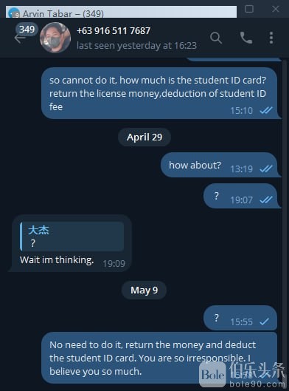The width and height of the screenshot is (289, 391).
Task: Click the April 29 date separator
Action: [x=144, y=137]
